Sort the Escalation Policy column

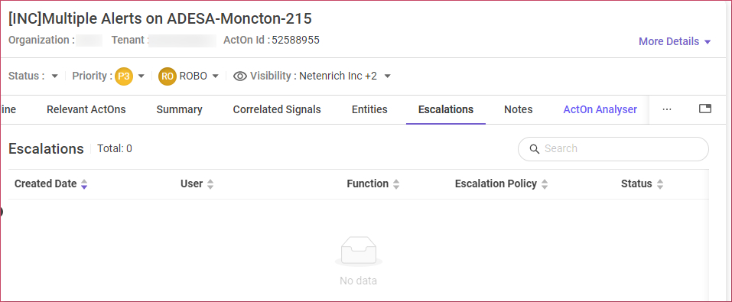point(545,184)
